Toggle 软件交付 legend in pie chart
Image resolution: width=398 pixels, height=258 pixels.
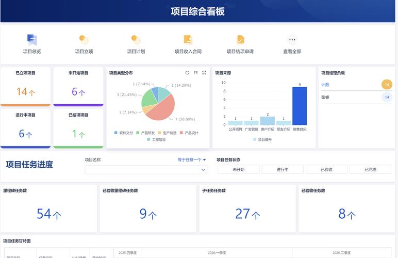124,133
